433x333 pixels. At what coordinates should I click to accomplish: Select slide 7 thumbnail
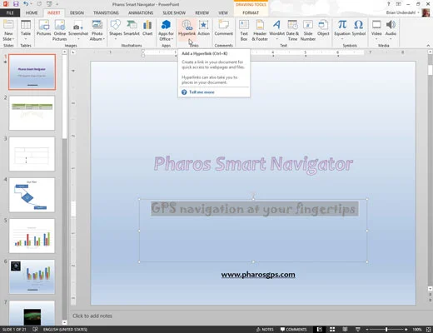tap(32, 313)
